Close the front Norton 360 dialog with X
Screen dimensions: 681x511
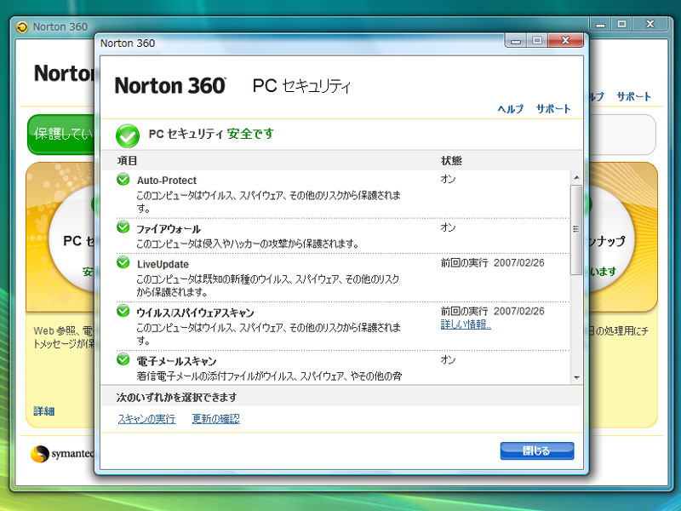(x=565, y=40)
